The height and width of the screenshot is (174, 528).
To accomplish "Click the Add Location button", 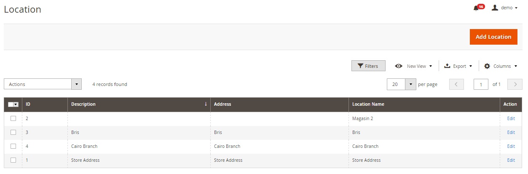I will 493,37.
